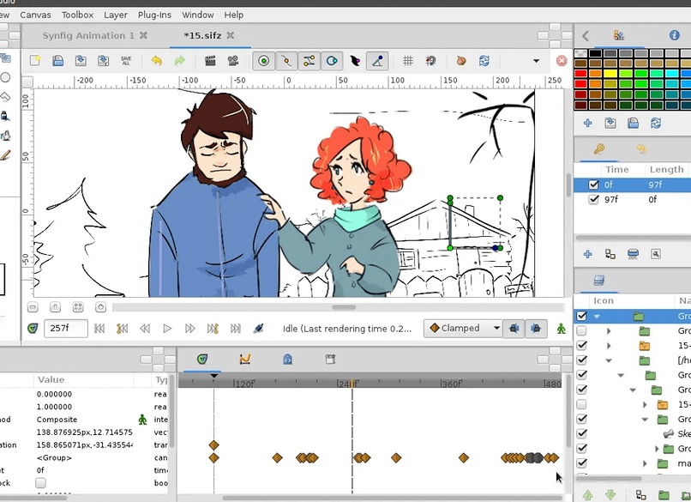Seek to the beginning of animation
Image resolution: width=691 pixels, height=502 pixels.
coord(99,328)
